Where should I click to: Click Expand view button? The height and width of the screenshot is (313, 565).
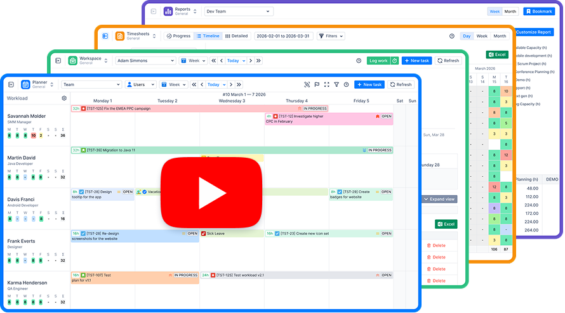(439, 199)
